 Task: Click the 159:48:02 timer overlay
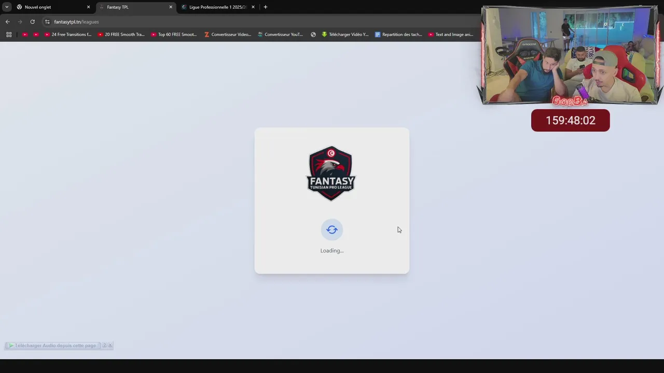pos(571,120)
